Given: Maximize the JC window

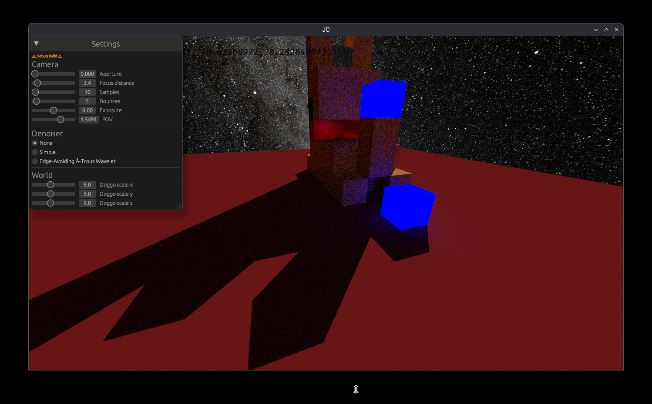Looking at the screenshot, I should tap(606, 30).
